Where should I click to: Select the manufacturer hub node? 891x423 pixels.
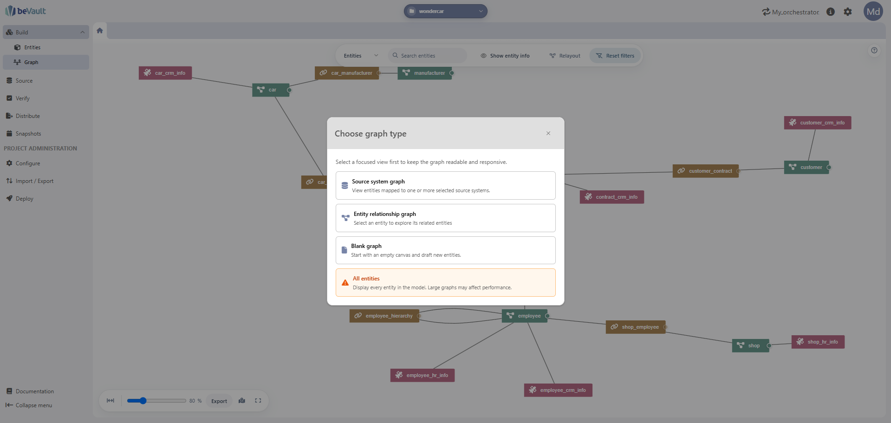pos(425,73)
